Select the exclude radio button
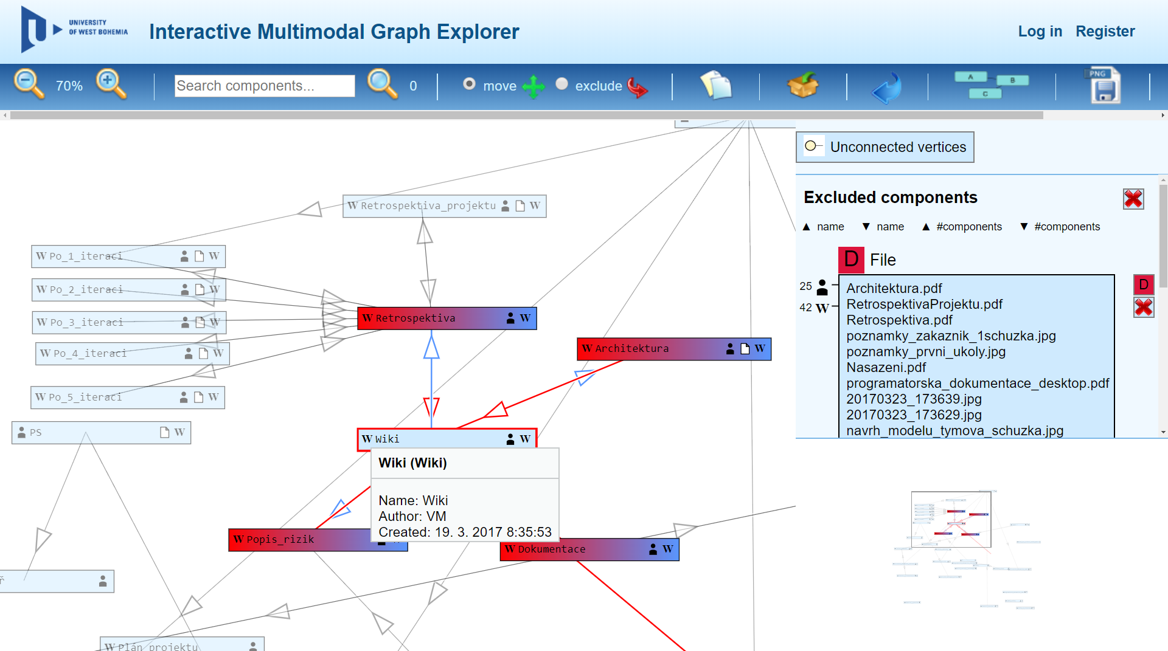Image resolution: width=1168 pixels, height=651 pixels. (562, 84)
